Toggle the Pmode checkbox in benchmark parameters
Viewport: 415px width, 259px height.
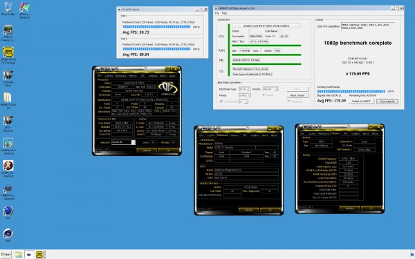[x=264, y=95]
